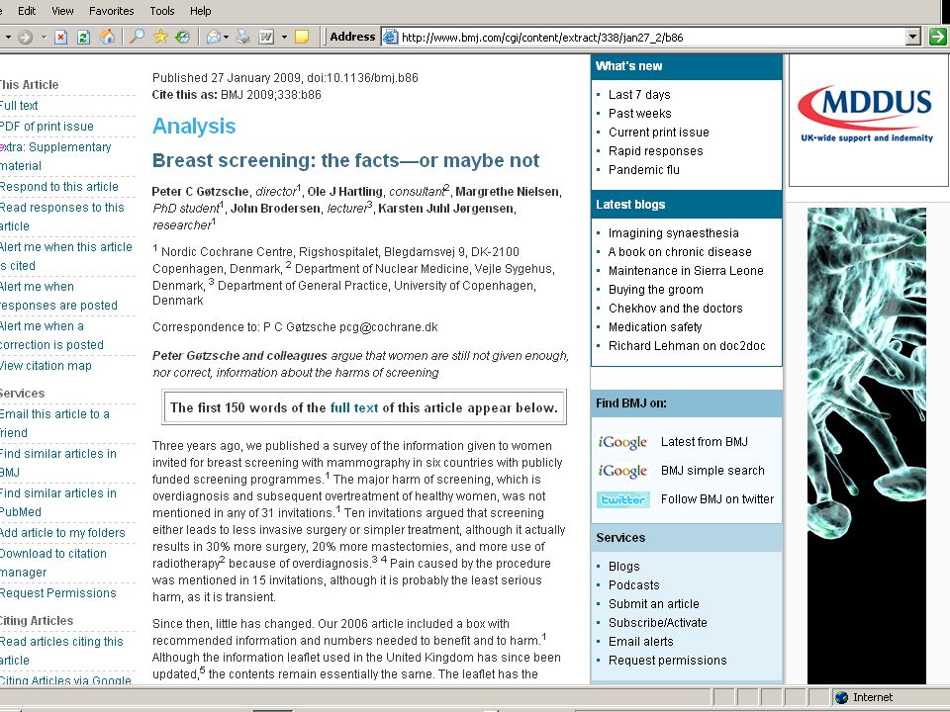Image resolution: width=950 pixels, height=712 pixels.
Task: Open Past weeks link
Action: click(640, 113)
